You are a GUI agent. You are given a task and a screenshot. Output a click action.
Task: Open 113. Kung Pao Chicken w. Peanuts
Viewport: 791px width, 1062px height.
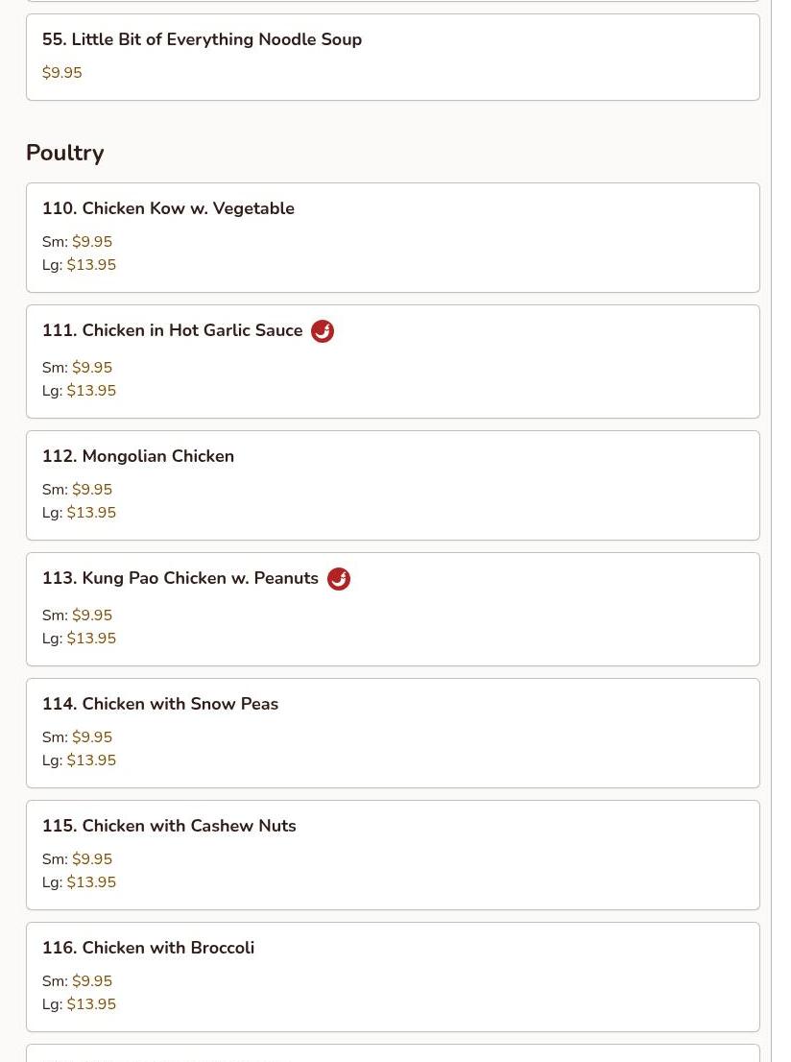393,610
